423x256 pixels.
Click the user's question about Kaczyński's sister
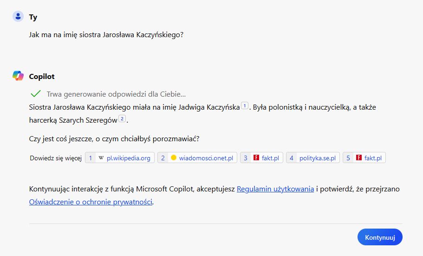point(106,35)
